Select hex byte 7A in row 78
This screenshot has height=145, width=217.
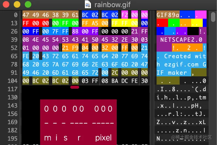point(55,64)
